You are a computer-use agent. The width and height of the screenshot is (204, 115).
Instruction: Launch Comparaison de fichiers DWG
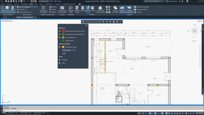tap(62, 10)
